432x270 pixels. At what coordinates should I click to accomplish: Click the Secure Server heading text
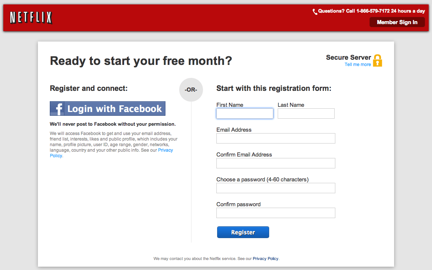[x=348, y=57]
